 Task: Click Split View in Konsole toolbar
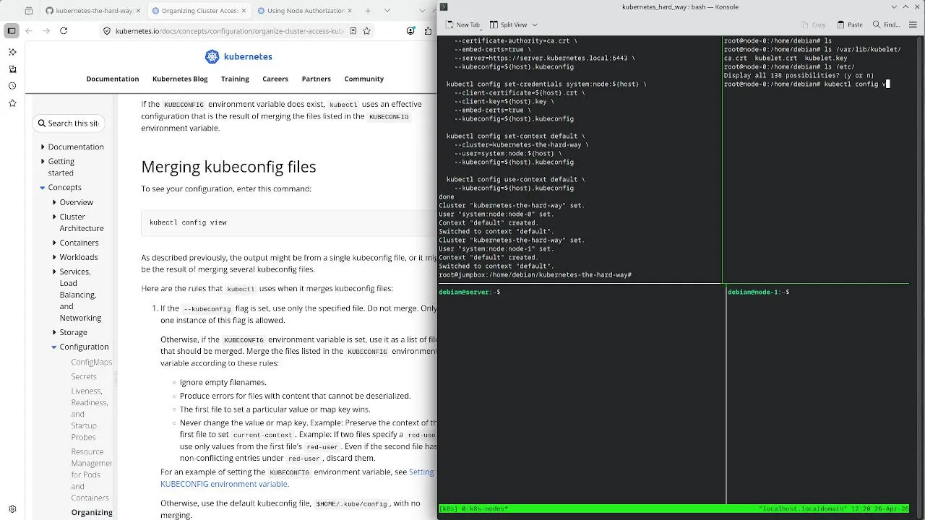point(509,25)
